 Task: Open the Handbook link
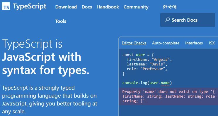[108, 7]
